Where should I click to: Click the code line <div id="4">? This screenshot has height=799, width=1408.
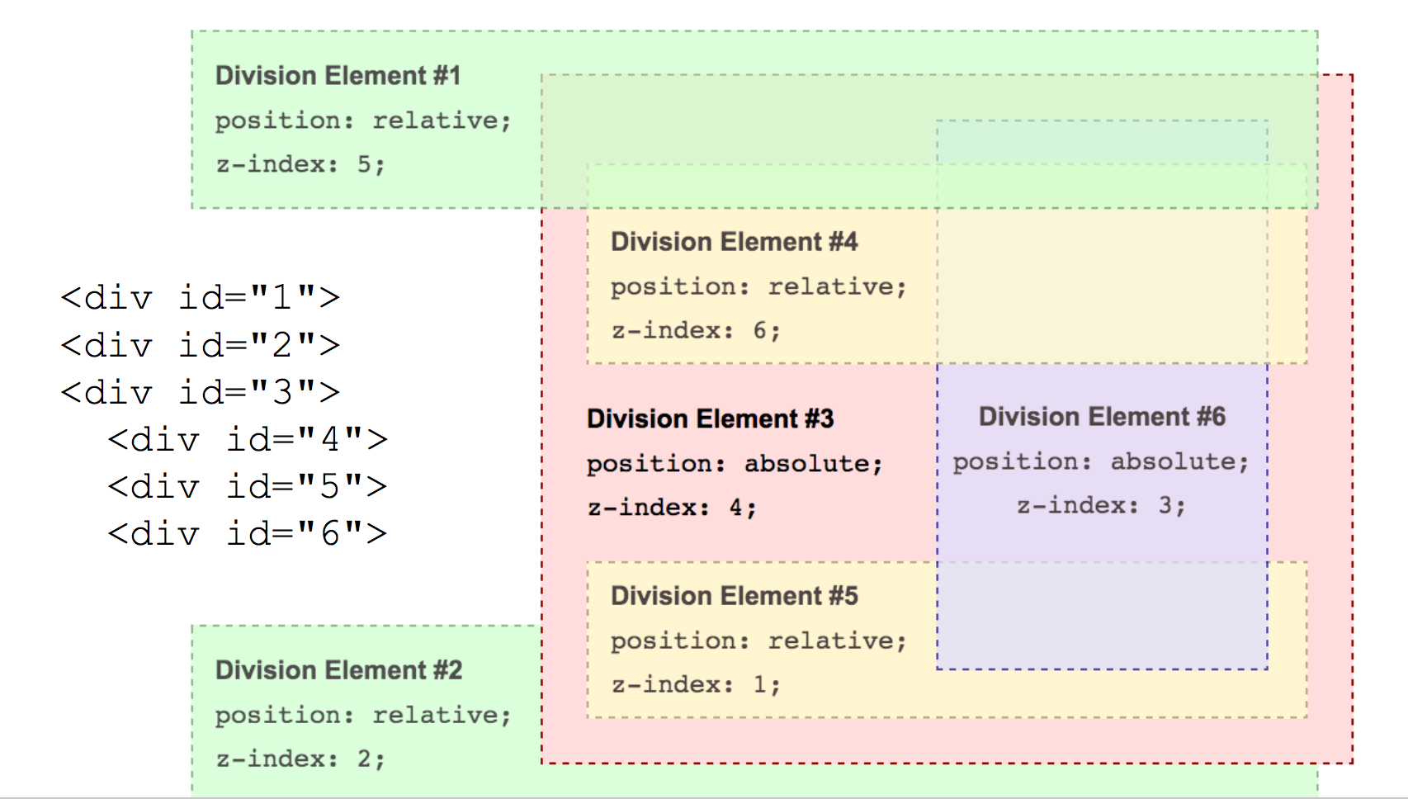[x=248, y=439]
